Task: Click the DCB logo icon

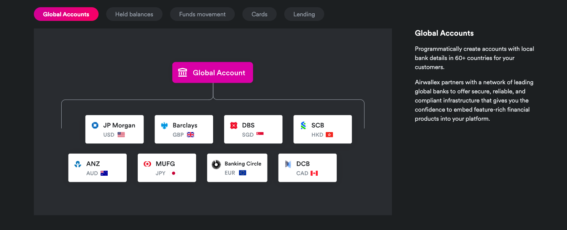Action: (288, 164)
